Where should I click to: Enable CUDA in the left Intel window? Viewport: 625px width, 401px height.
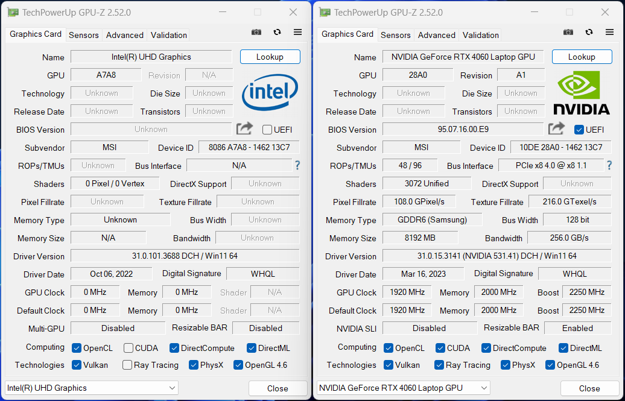127,347
